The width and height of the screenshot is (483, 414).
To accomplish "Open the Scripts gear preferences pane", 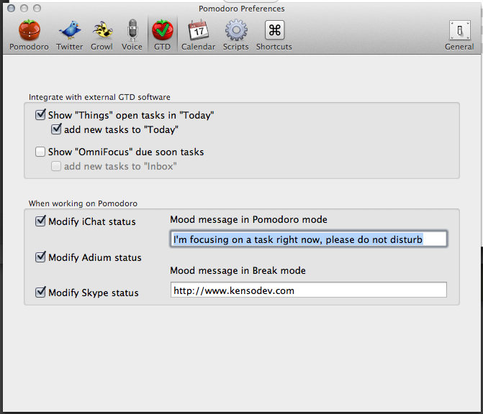I will (x=236, y=34).
